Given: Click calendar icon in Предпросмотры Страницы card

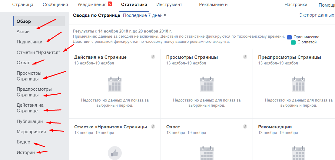Looking at the screenshot, I should (x=299, y=84).
